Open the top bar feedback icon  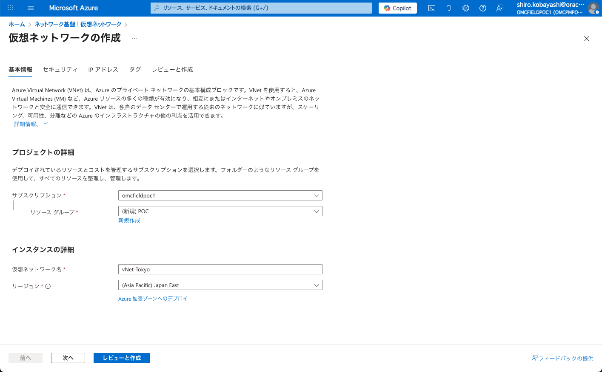[x=500, y=8]
